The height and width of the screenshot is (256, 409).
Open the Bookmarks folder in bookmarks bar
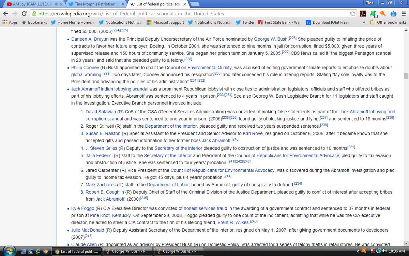[34, 22]
